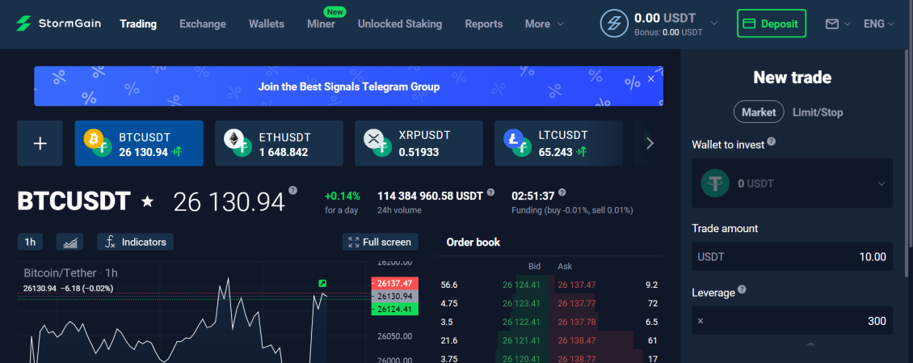The width and height of the screenshot is (913, 363).
Task: Close the Telegram signals banner
Action: pyautogui.click(x=651, y=78)
